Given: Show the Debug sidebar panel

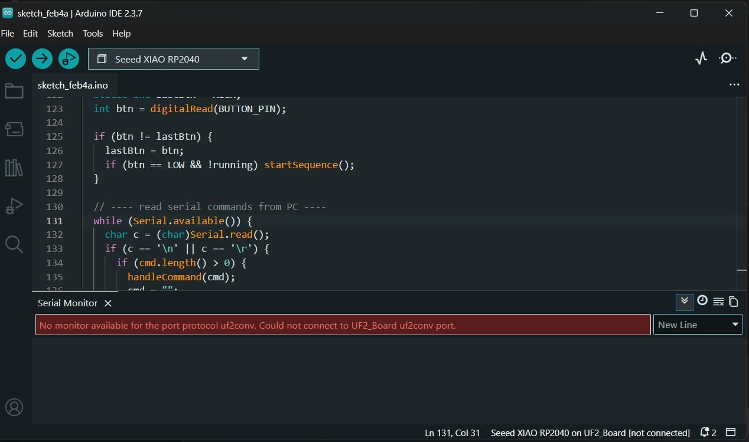Looking at the screenshot, I should coord(14,206).
